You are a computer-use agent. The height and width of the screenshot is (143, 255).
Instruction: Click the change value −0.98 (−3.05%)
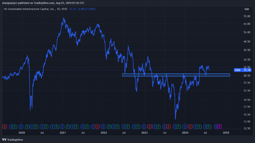pos(86,9)
